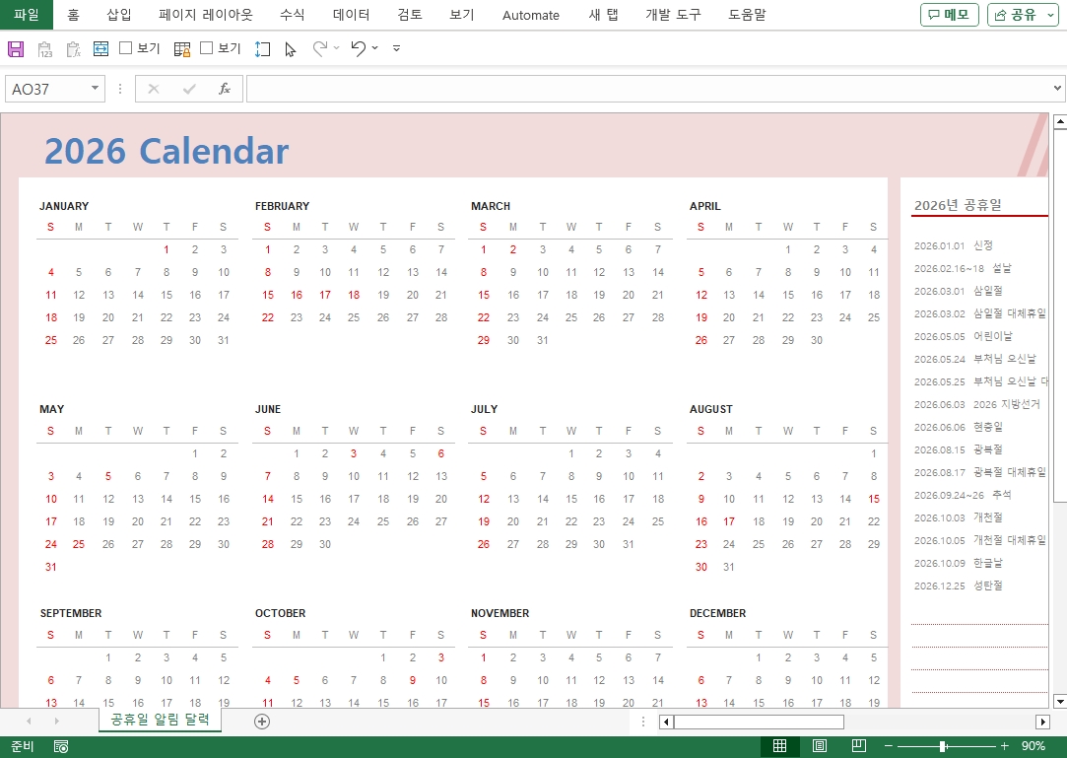Open the 데이터 data ribbon tab
Viewport: 1067px width, 758px height.
[351, 15]
